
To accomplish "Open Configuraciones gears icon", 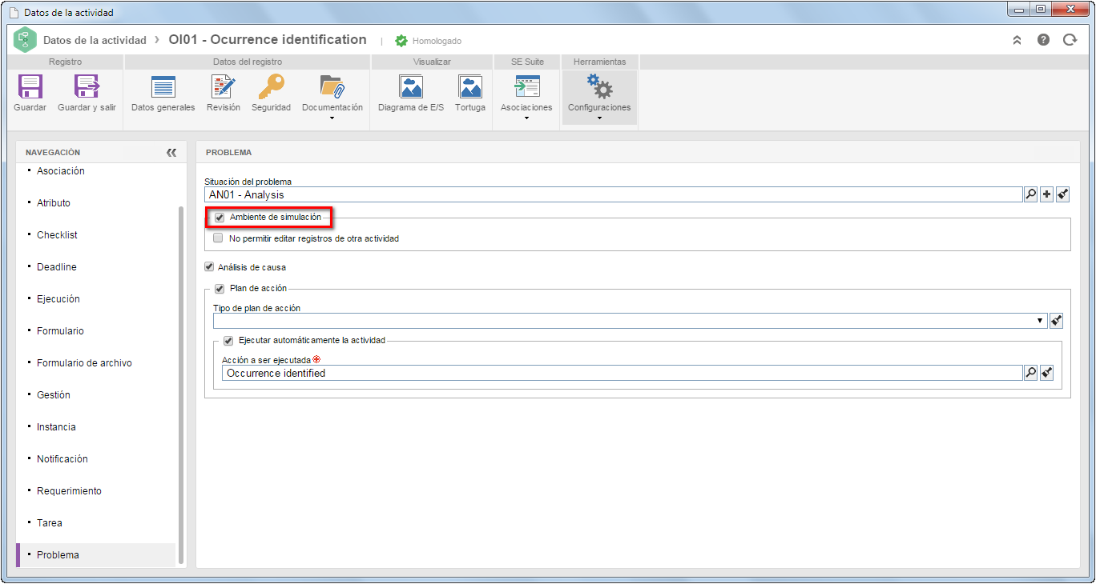I will coord(599,86).
